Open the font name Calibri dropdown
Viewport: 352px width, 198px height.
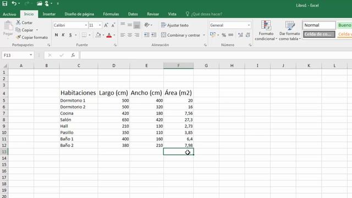click(86, 25)
